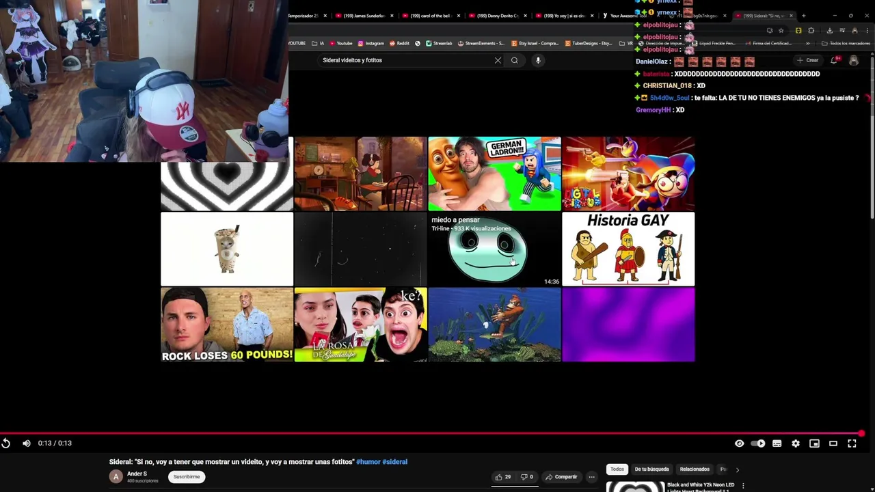Switch to 'Yo soy | si es cine' tab
875x492 pixels.
564,16
